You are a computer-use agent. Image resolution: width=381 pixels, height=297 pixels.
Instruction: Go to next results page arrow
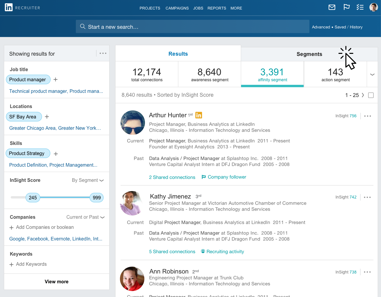click(363, 95)
